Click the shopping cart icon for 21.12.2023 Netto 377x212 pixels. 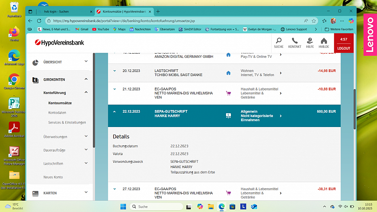point(228,93)
